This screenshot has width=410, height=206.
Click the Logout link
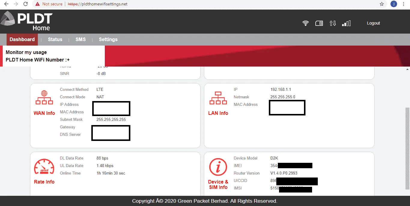(373, 23)
